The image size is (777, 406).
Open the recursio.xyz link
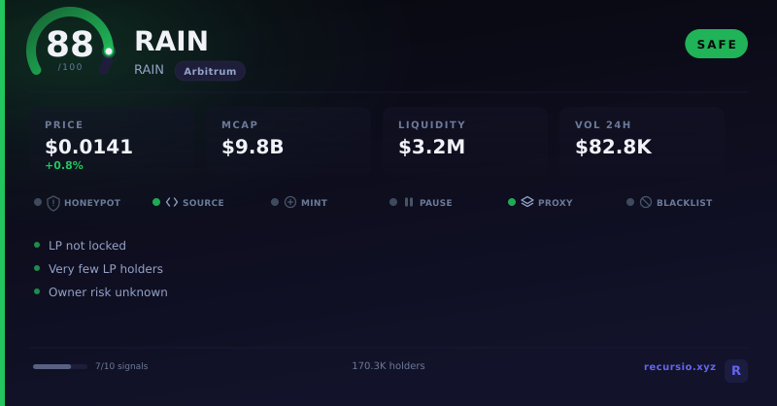point(679,367)
